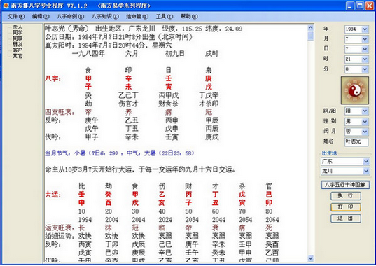Click the 出生地 group label
The image size is (376, 266).
(330, 153)
